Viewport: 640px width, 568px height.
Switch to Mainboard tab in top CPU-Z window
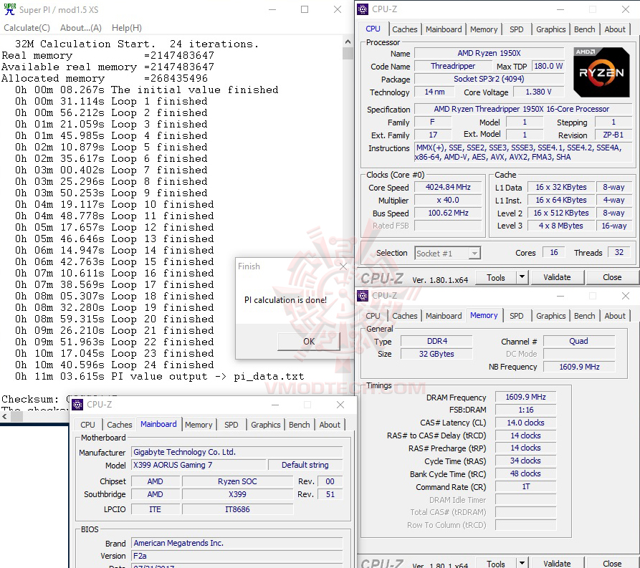pos(444,29)
